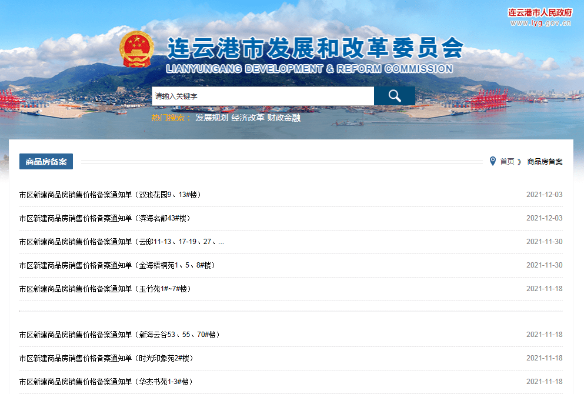Click date 2021-11-30 on 云邸 row
The height and width of the screenshot is (394, 584).
point(544,241)
